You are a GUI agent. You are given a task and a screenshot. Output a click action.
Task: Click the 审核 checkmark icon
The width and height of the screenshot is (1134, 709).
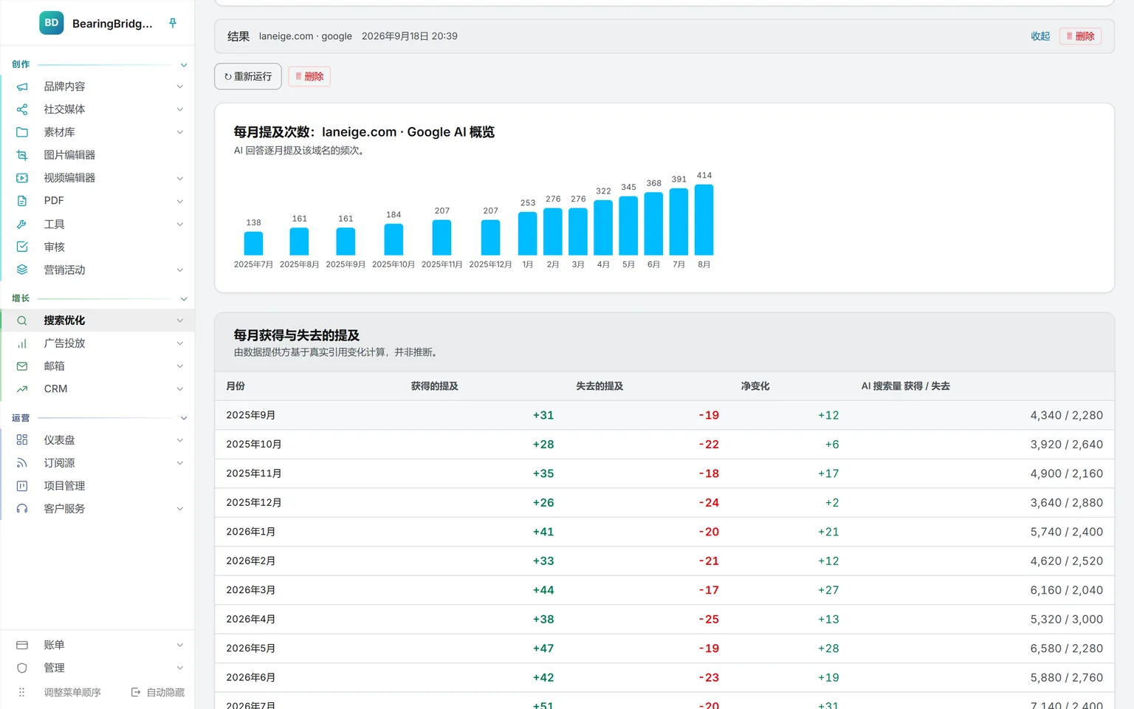22,247
